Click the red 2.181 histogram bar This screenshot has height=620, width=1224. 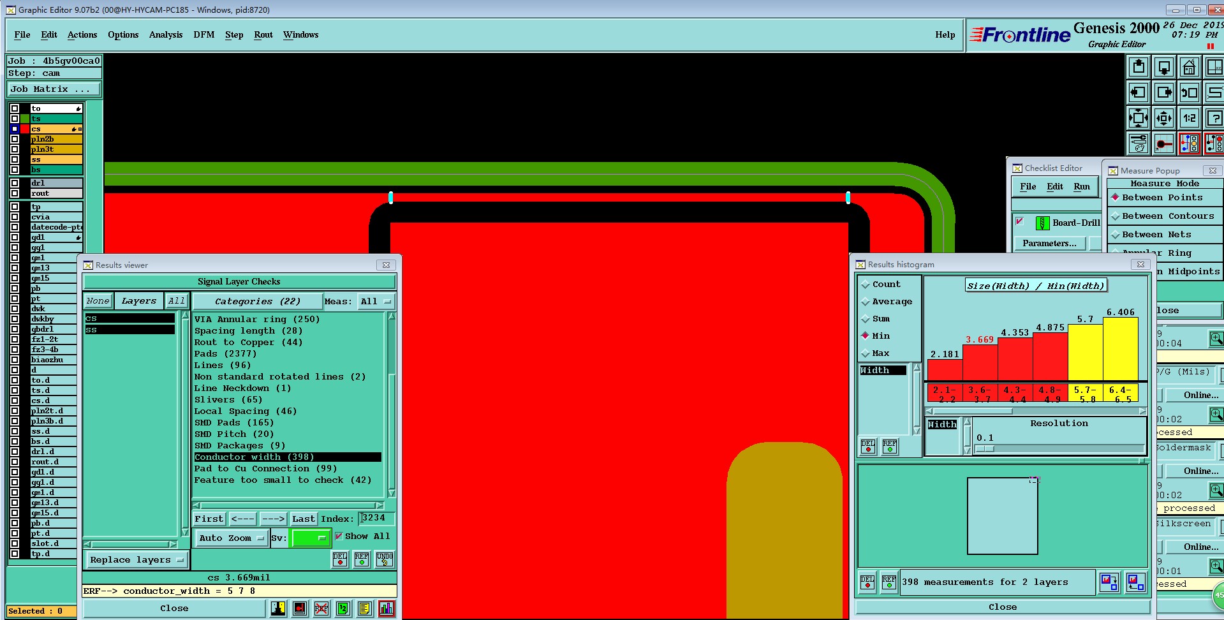(x=945, y=370)
